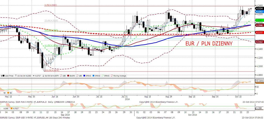Screen dimensions: 264x119
Task: Click the Jun 16 date label
Action: point(54,97)
